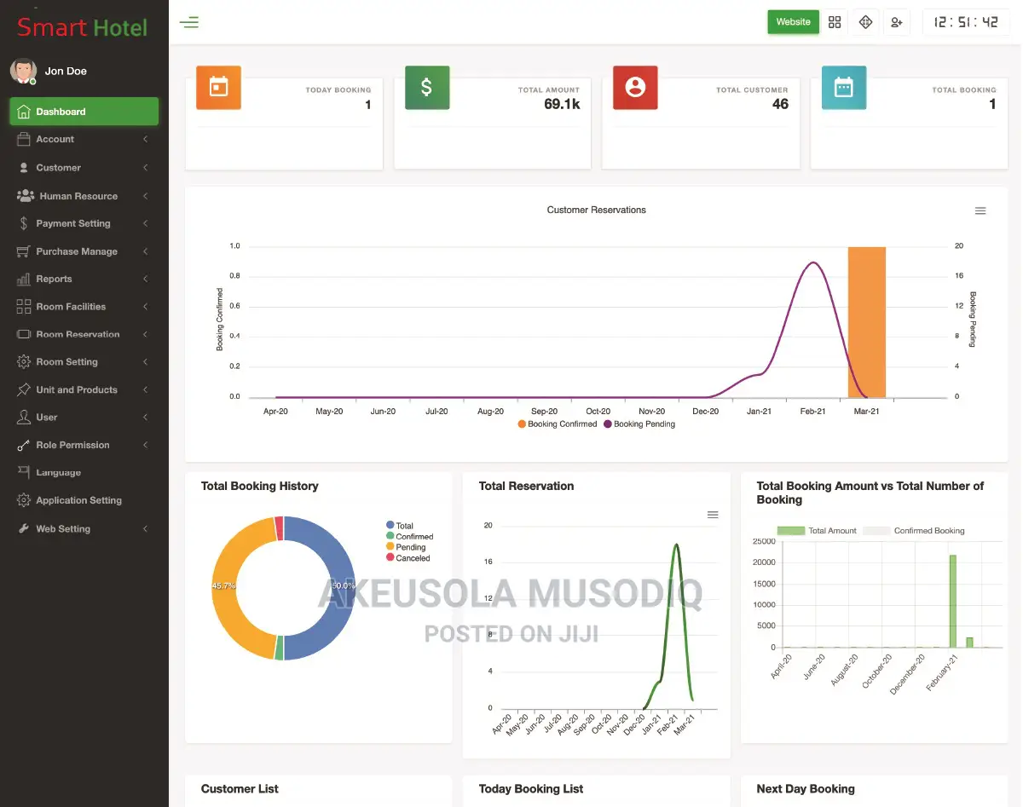Toggle the Canceled legend entry in donut chart
This screenshot has height=807, width=1023.
coord(407,558)
